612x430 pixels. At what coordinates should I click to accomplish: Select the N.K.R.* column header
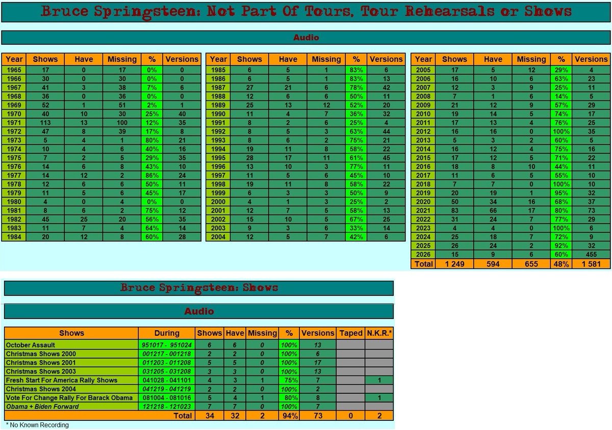click(x=379, y=333)
